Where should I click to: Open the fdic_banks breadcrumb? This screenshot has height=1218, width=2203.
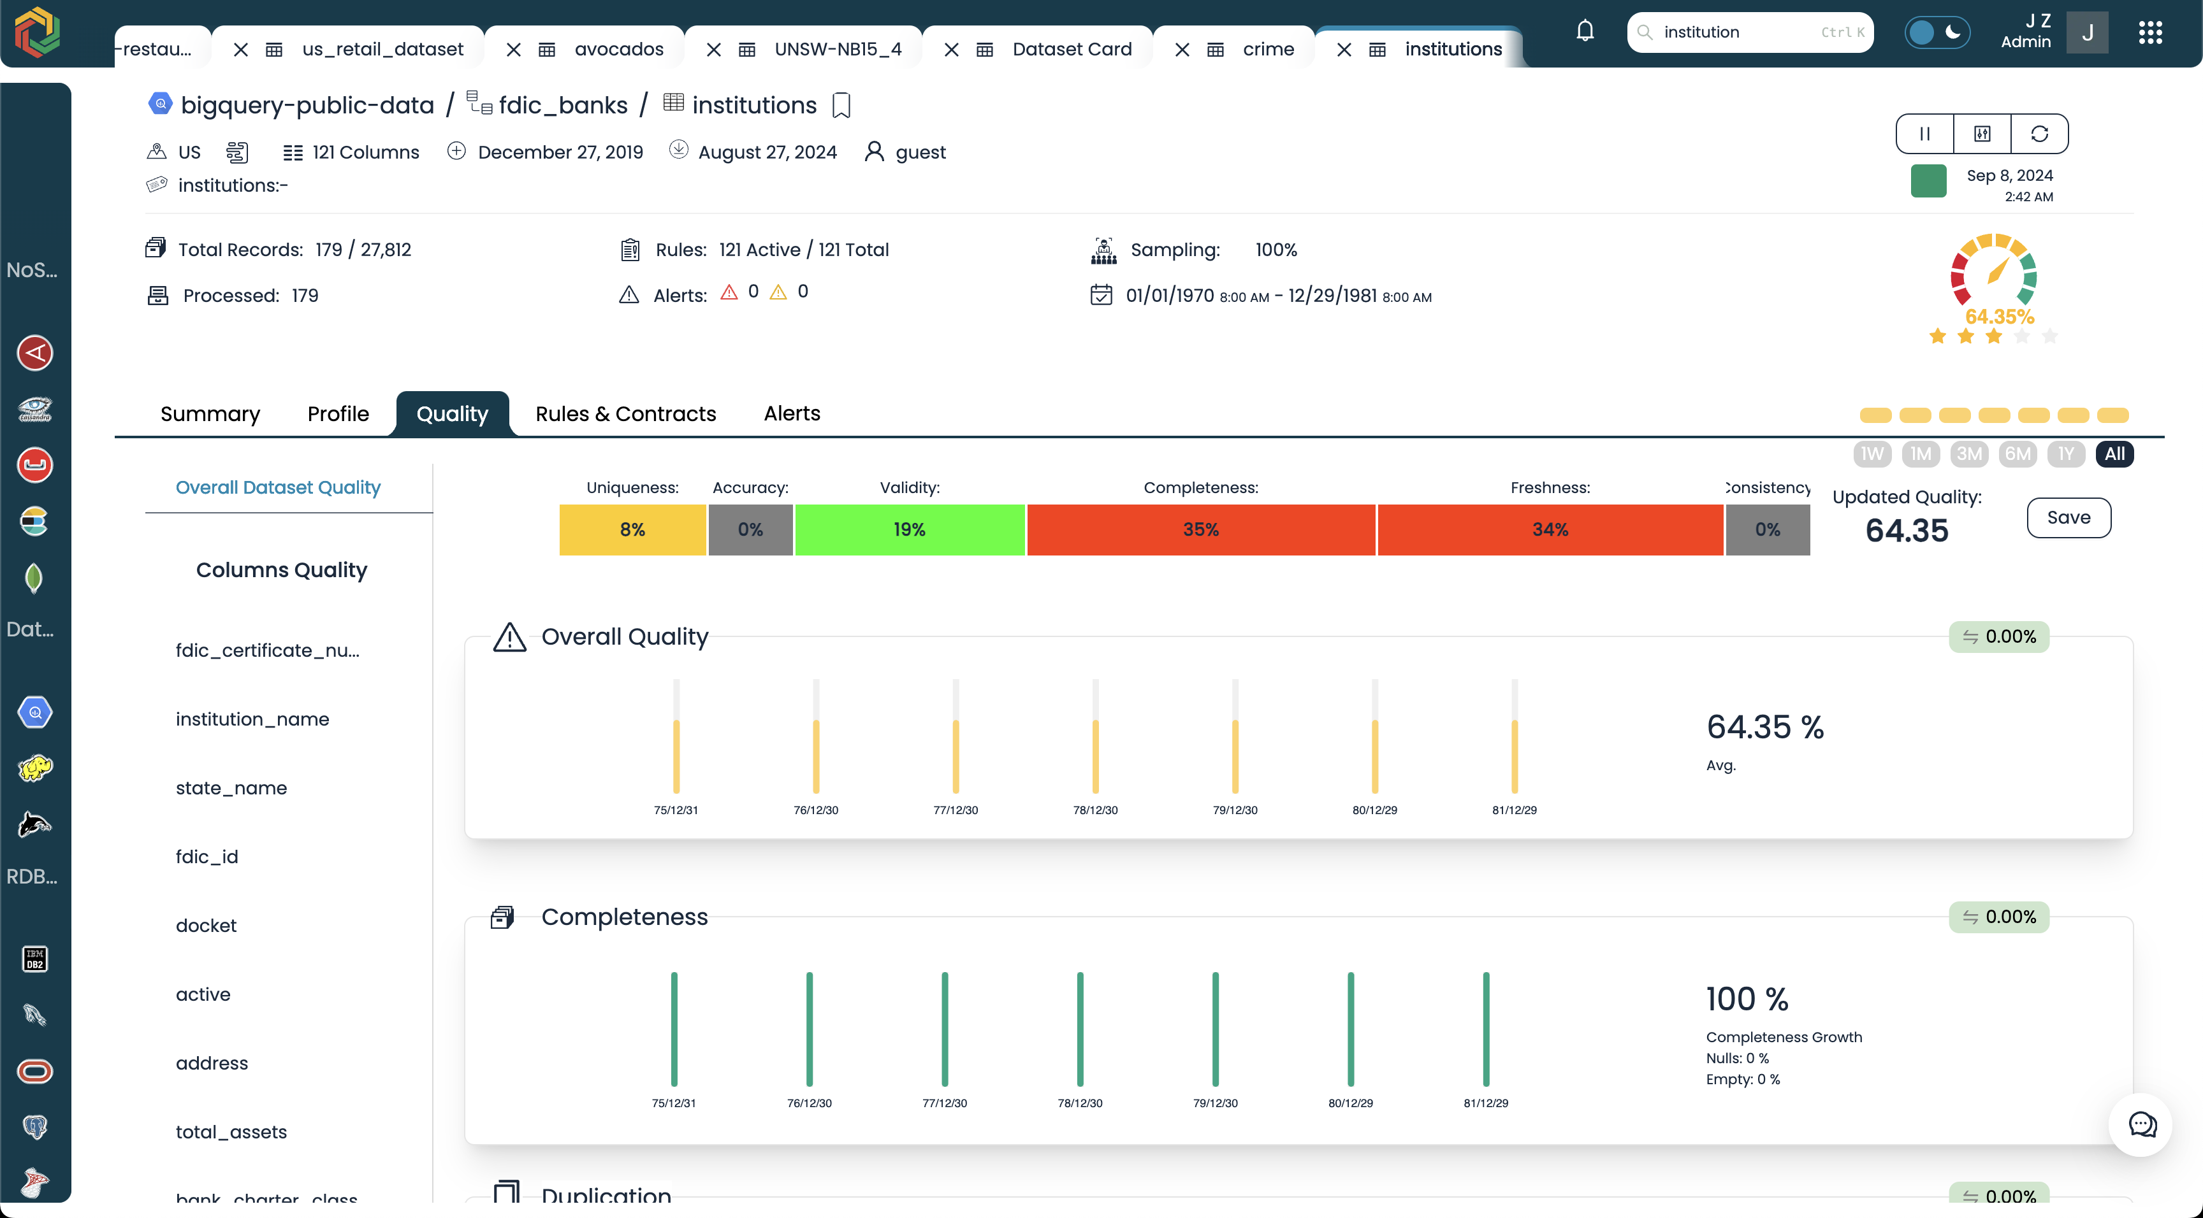[563, 105]
